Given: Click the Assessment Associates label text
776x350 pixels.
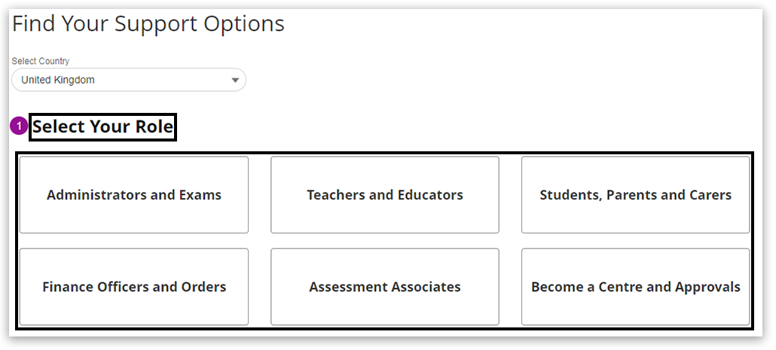Looking at the screenshot, I should point(384,287).
